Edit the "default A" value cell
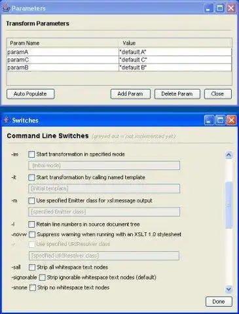This screenshot has width=239, height=314. pos(175,52)
